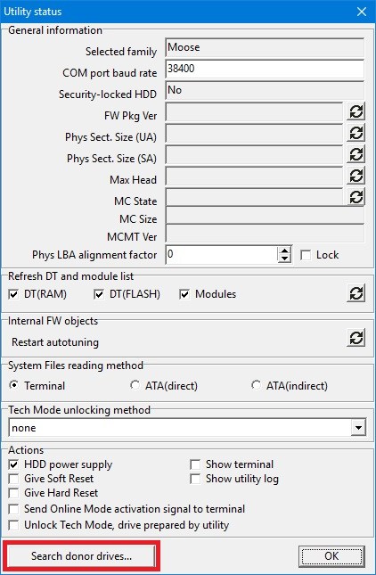Click Search donor drives button

click(81, 556)
